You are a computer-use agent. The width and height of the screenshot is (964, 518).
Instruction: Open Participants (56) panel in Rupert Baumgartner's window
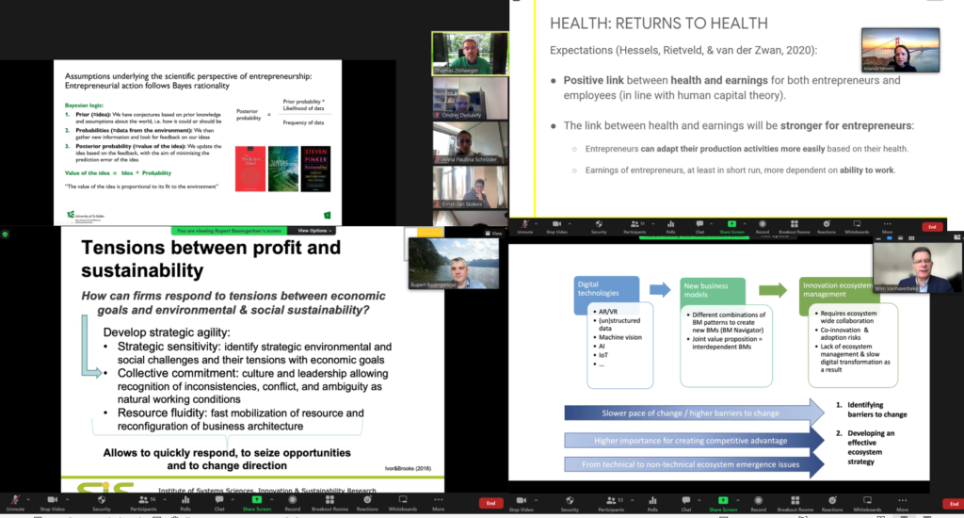click(x=143, y=503)
